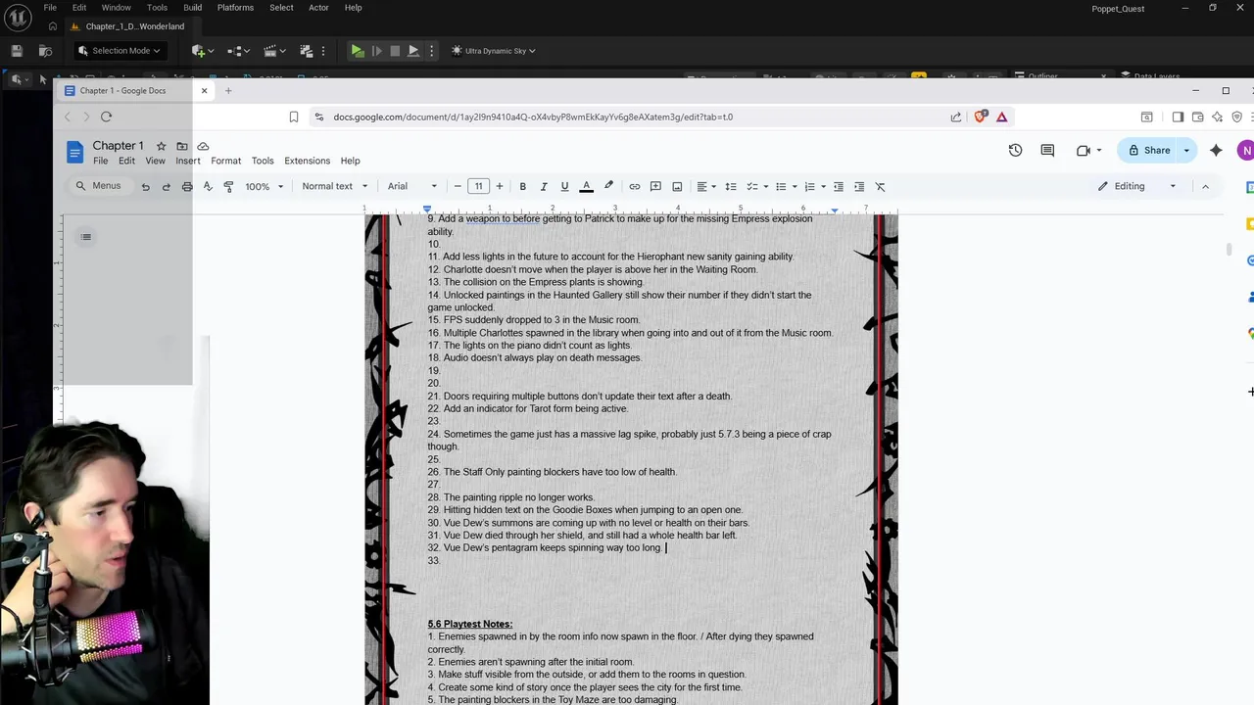Screen dimensions: 1254x705
Task: Bookmark this page in address bar
Action: (x=294, y=117)
